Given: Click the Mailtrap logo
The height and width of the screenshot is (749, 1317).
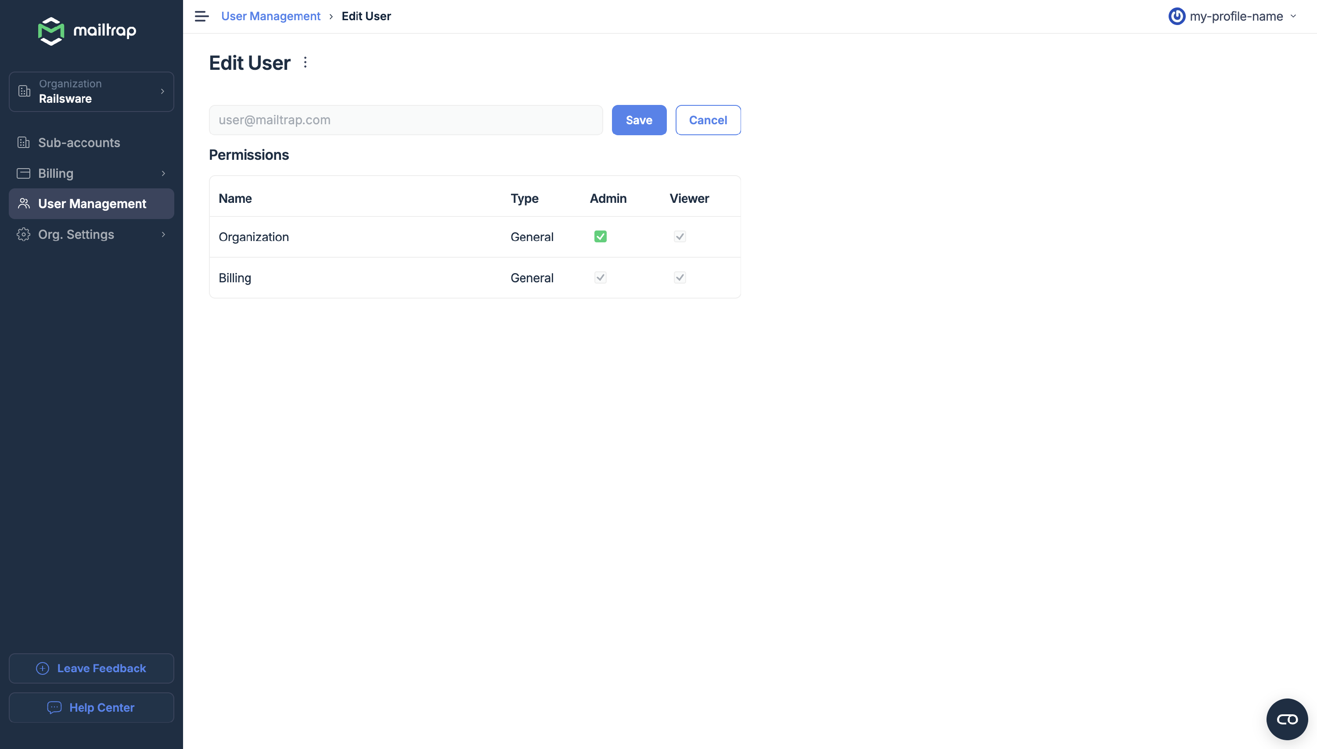Looking at the screenshot, I should 87,31.
